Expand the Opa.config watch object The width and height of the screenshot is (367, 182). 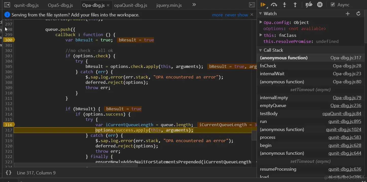(x=261, y=22)
